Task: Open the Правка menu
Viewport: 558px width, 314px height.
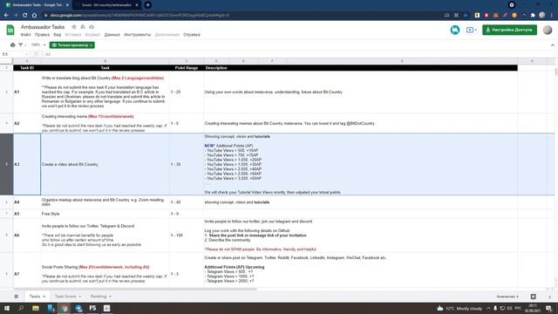Action: click(42, 35)
